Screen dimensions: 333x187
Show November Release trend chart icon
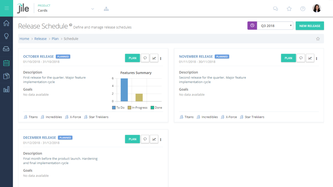tap(310, 58)
